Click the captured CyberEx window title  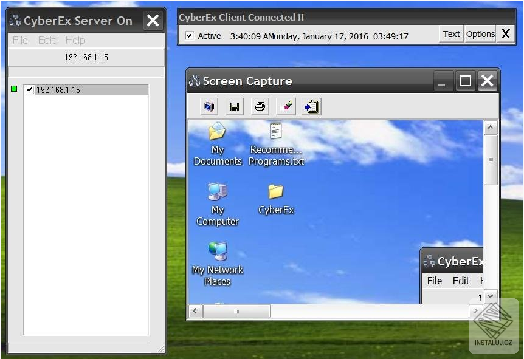(x=460, y=261)
